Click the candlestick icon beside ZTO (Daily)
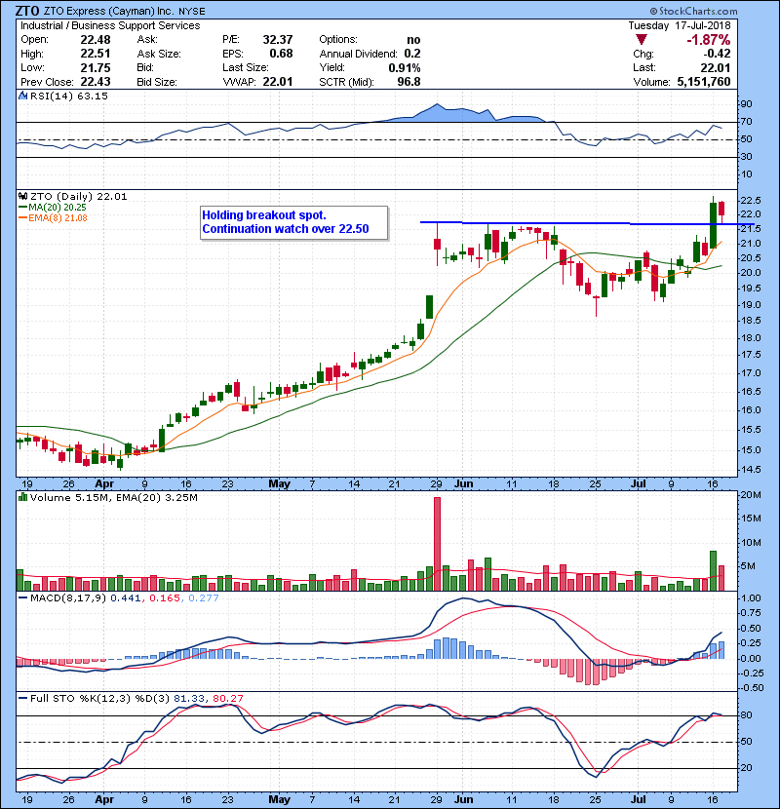780x809 pixels. (x=23, y=197)
